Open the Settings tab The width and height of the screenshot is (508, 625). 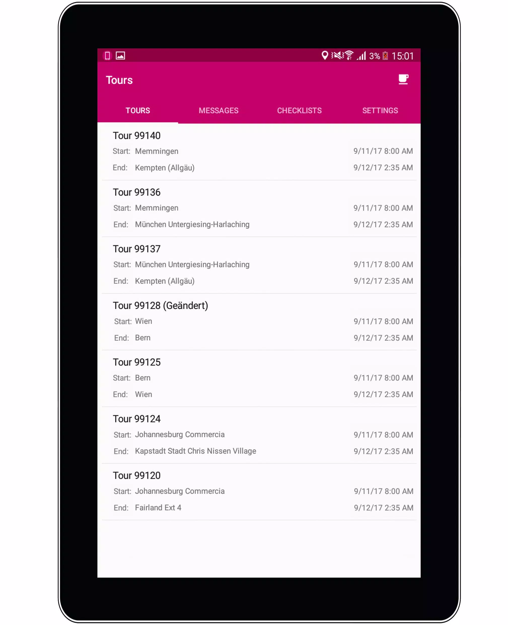pos(380,110)
